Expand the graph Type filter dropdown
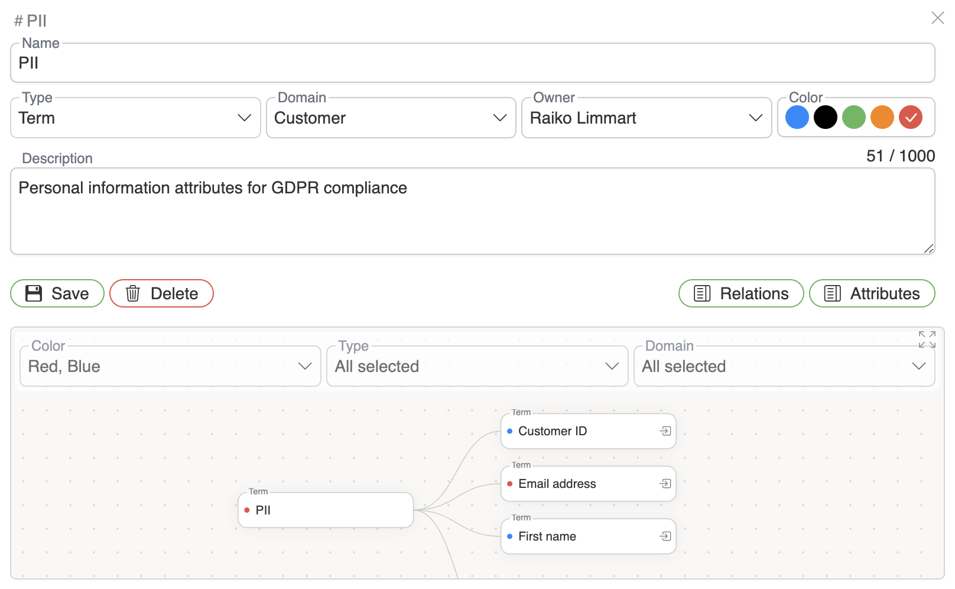This screenshot has width=955, height=589. (477, 367)
